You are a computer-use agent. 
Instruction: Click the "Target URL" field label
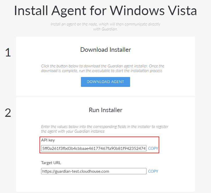pyautogui.click(x=51, y=163)
